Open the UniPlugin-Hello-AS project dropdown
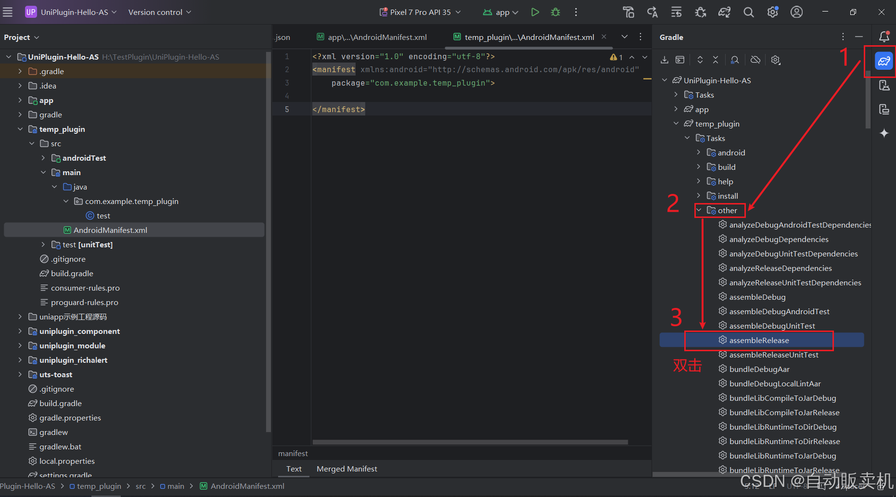The height and width of the screenshot is (497, 896). tap(71, 12)
